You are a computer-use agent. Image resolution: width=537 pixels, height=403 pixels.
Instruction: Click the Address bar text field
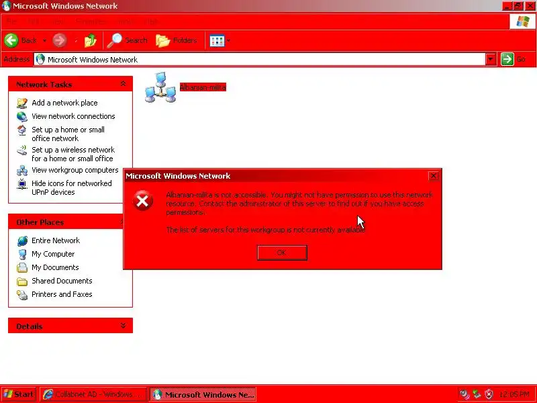(259, 59)
